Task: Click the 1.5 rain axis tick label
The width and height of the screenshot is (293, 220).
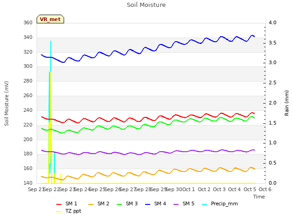Action: pyautogui.click(x=272, y=123)
